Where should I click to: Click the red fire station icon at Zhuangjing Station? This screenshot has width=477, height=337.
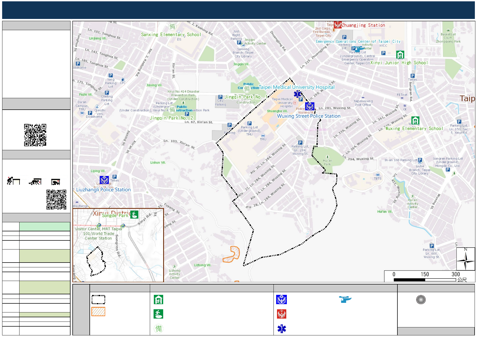point(338,25)
